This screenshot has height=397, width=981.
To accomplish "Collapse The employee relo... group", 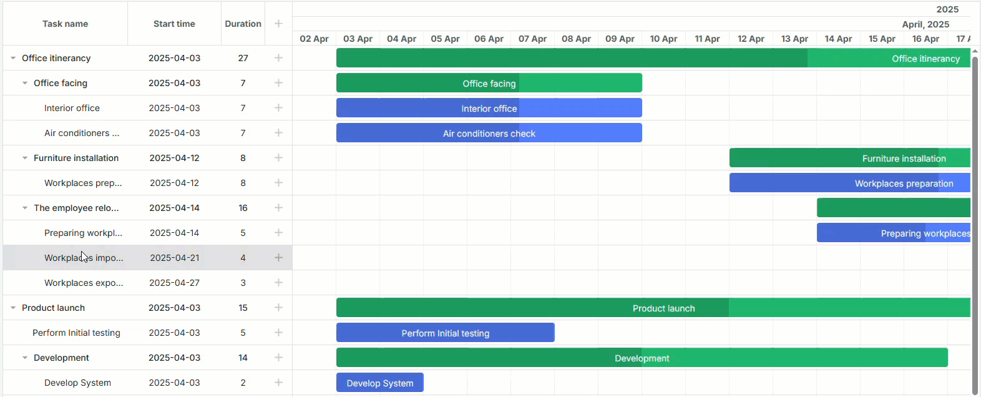I will coord(25,208).
